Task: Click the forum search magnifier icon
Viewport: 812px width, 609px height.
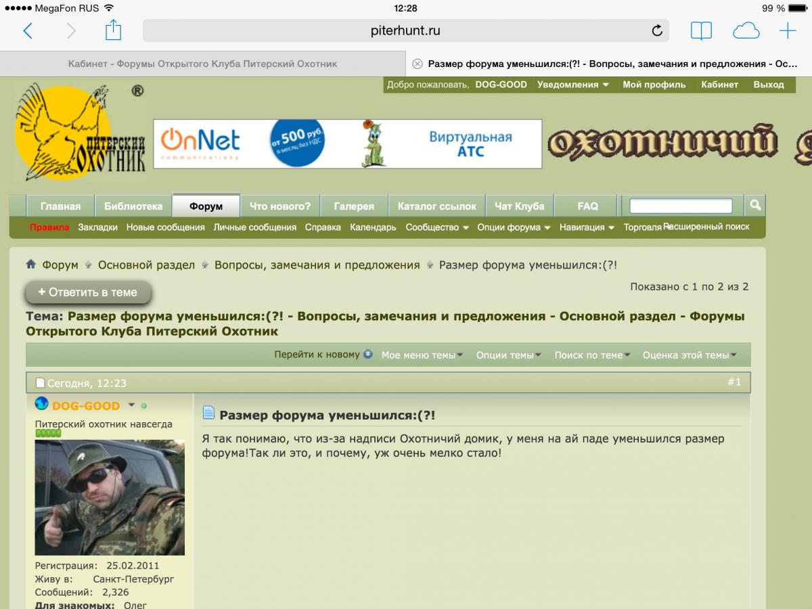Action: [x=754, y=205]
